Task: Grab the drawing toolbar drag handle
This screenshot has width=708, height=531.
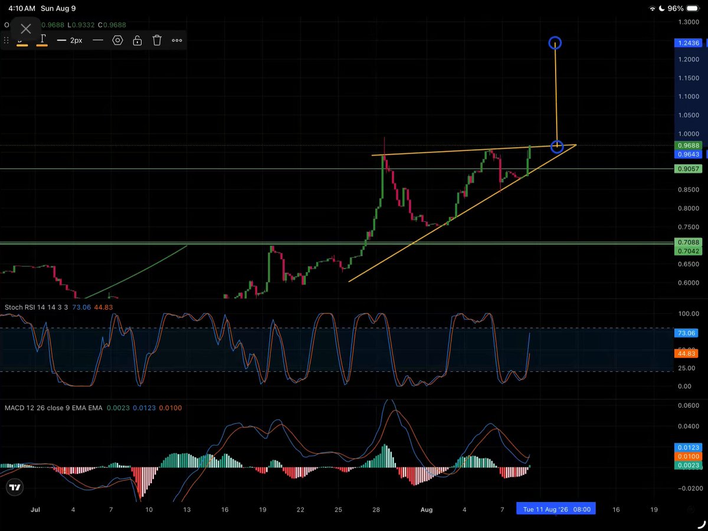Action: pos(6,40)
